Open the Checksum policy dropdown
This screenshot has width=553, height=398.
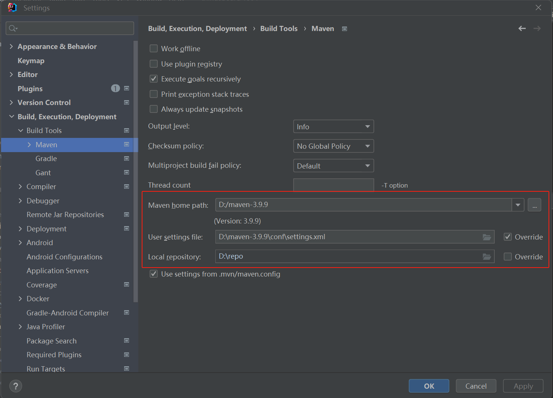tap(334, 146)
